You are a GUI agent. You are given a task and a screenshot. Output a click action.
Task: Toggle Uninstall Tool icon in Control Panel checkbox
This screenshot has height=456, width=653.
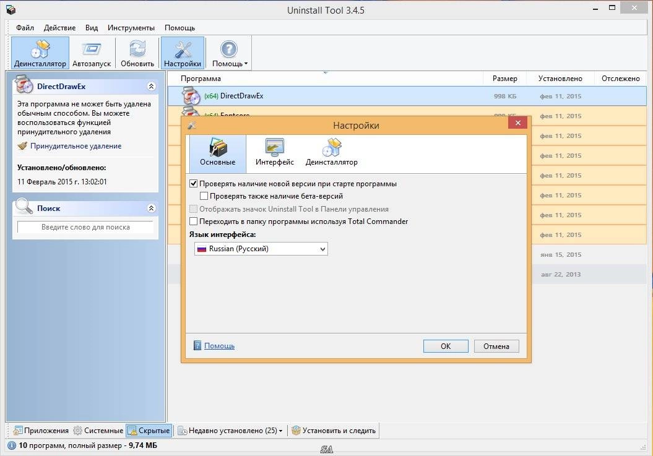point(193,209)
